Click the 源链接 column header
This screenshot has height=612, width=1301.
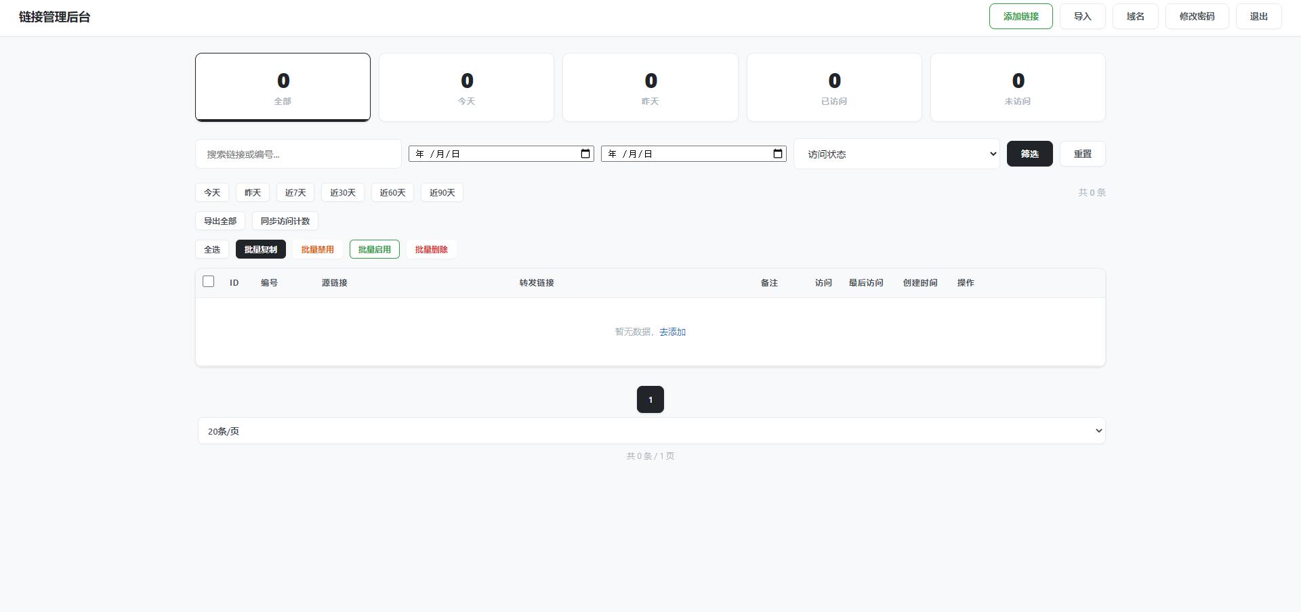(x=334, y=283)
